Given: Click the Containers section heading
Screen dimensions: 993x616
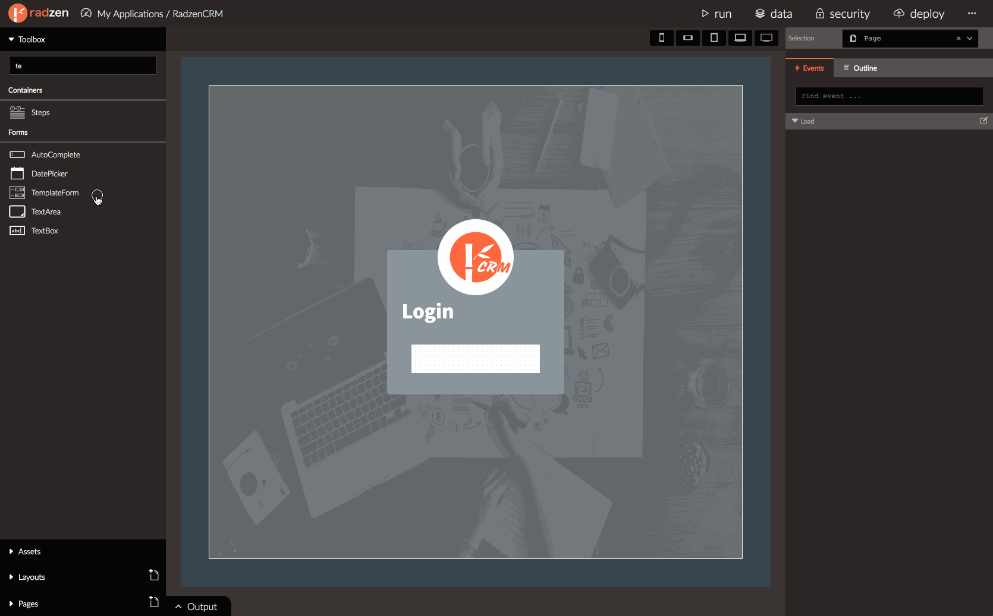Looking at the screenshot, I should point(25,90).
